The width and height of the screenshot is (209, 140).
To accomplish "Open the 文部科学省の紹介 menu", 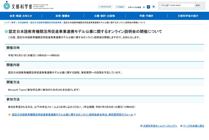I will tap(188, 16).
